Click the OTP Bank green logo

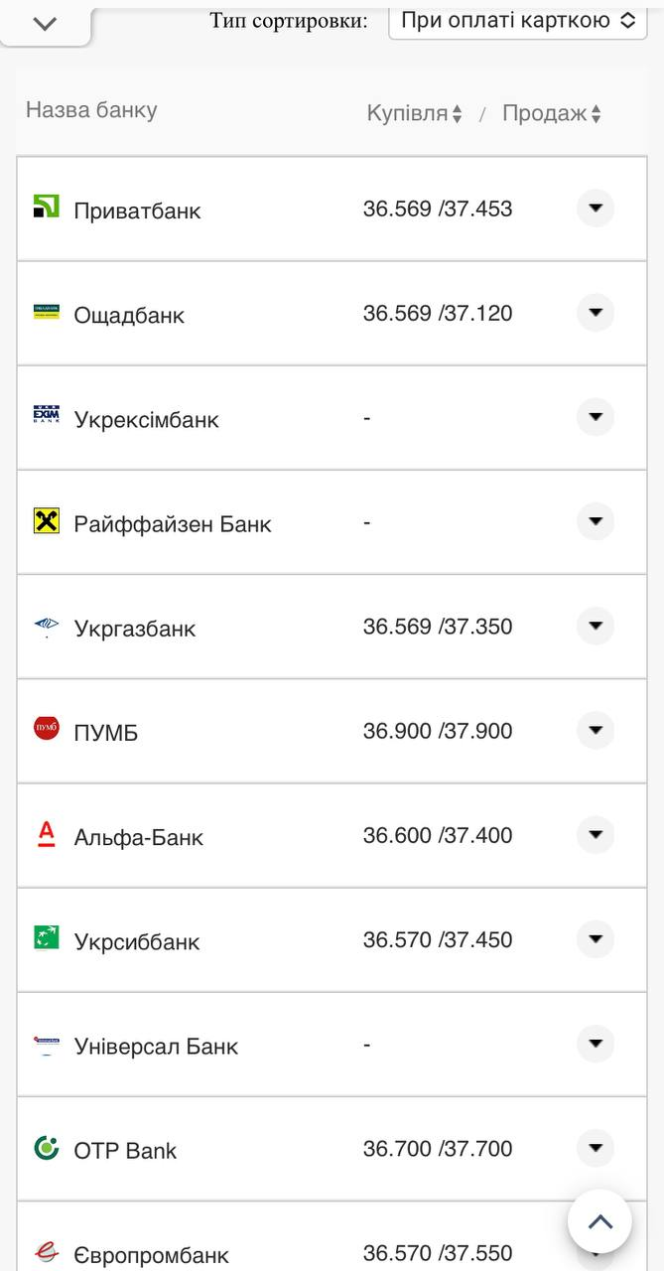pyautogui.click(x=47, y=1148)
